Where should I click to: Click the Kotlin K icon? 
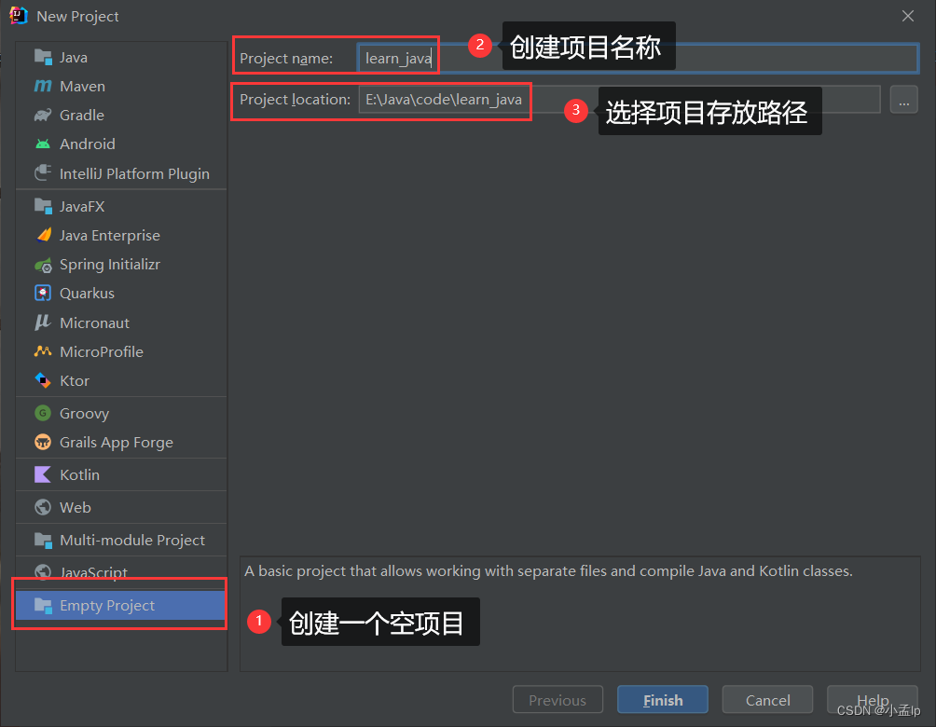43,474
